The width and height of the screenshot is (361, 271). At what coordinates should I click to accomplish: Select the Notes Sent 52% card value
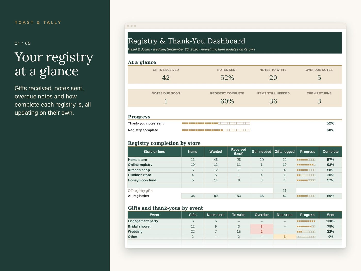click(x=227, y=78)
